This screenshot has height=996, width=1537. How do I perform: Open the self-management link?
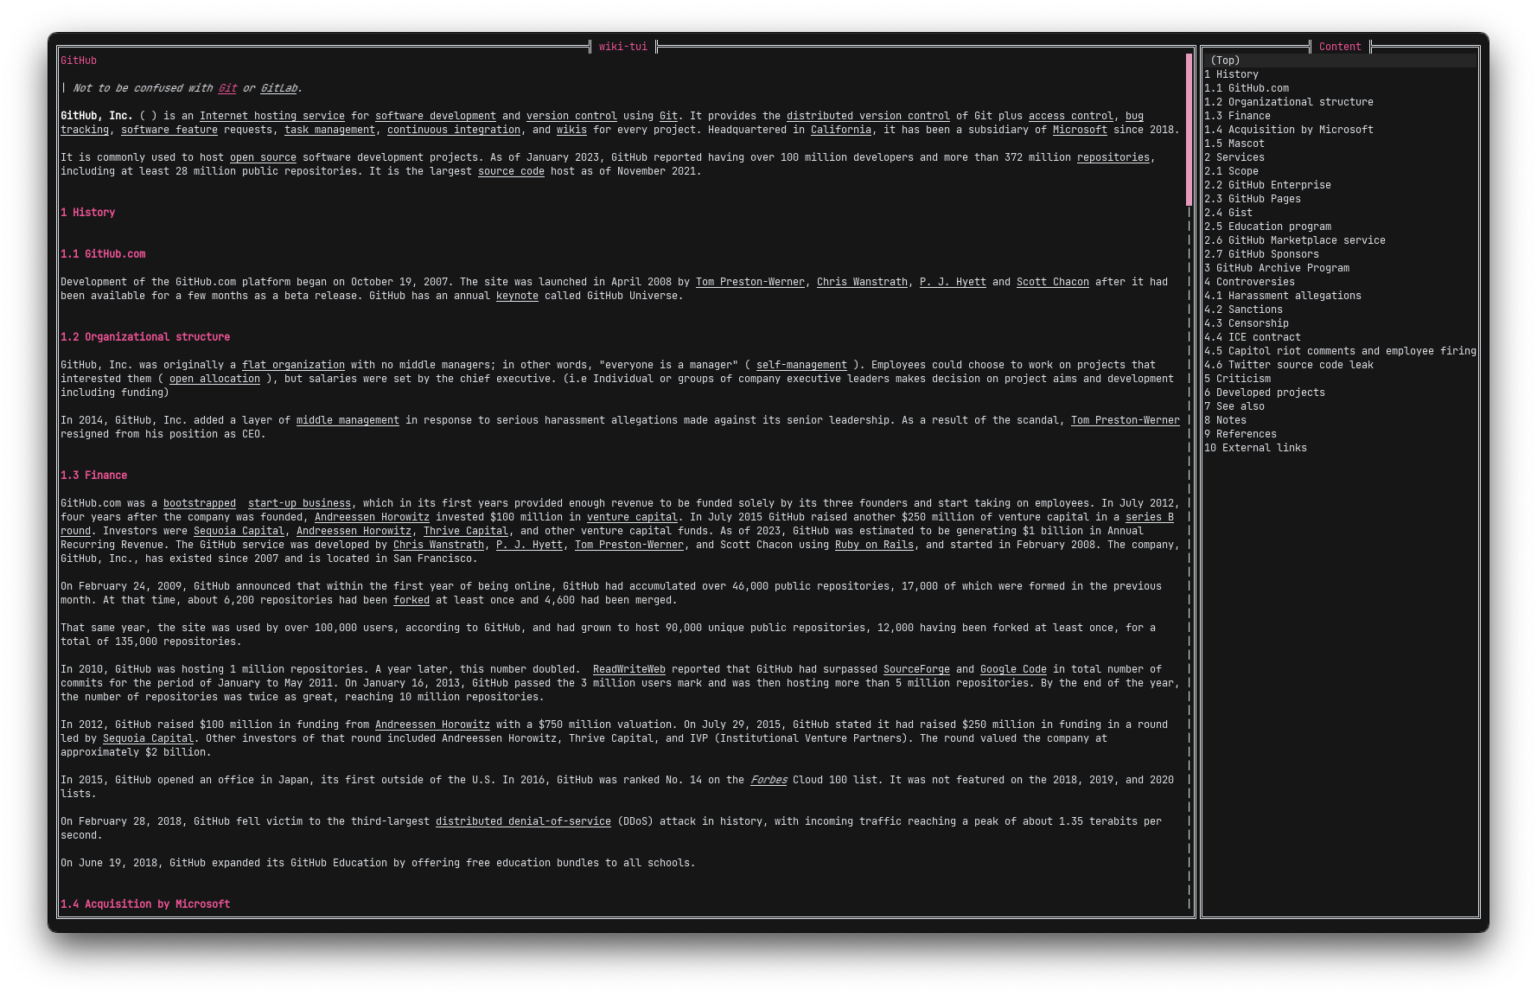click(x=801, y=365)
